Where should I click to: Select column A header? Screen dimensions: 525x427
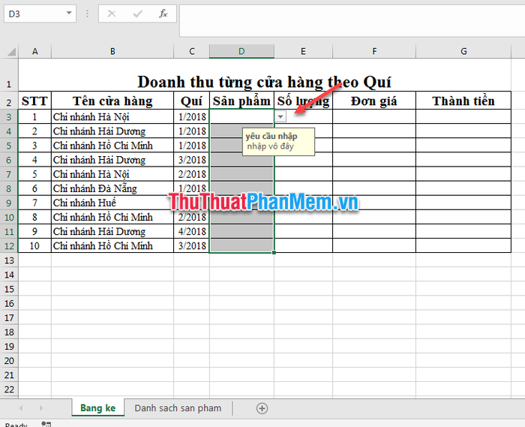tap(34, 51)
